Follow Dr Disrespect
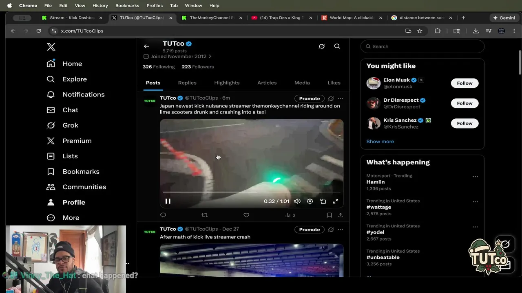This screenshot has height=293, width=522. click(464, 103)
